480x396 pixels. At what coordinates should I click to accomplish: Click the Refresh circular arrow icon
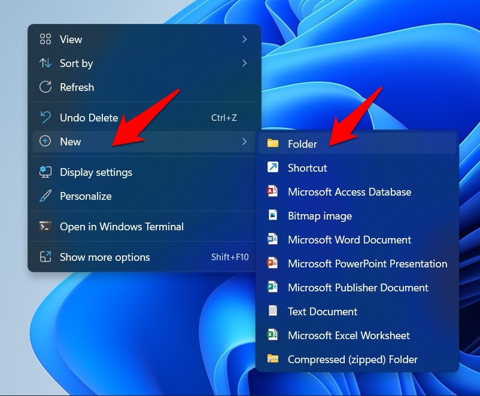[x=46, y=87]
